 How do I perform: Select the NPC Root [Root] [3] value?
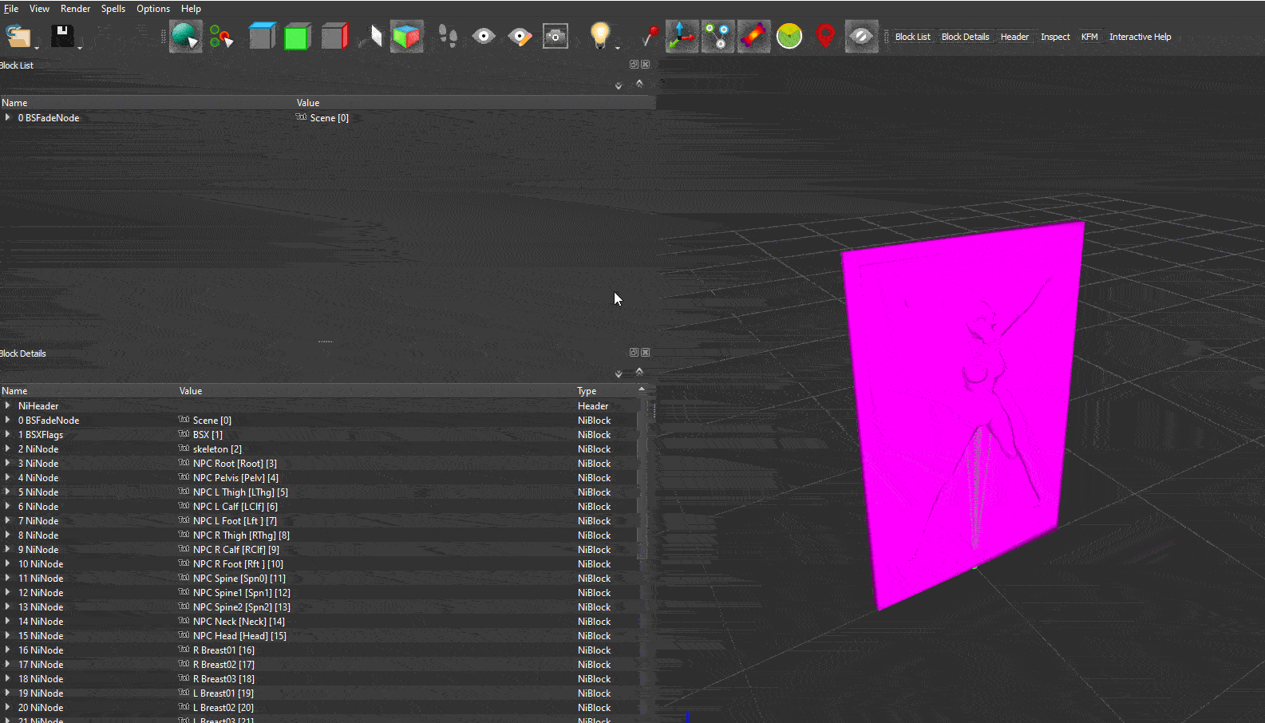[x=235, y=463]
